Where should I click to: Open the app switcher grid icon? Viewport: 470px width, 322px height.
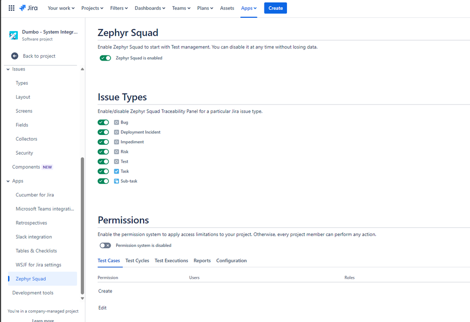[x=11, y=8]
